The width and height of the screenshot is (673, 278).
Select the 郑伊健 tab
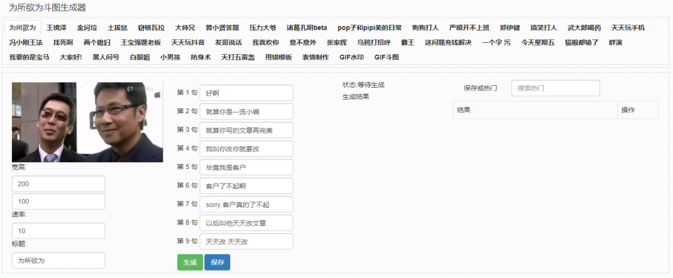[x=510, y=28]
